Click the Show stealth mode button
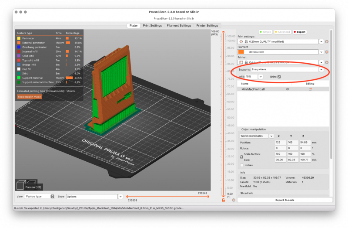Viewport: 348px width, 228px height. [x=30, y=97]
